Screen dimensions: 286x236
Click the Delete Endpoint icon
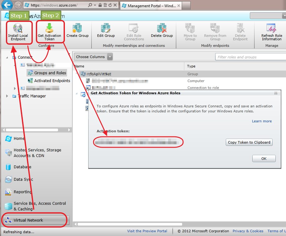240,28
